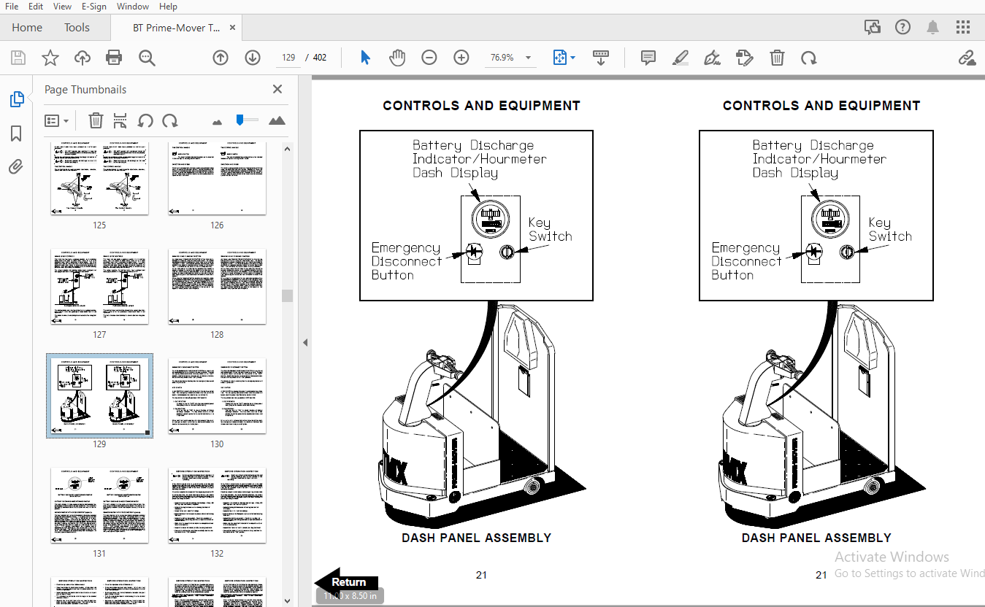Viewport: 985px width, 607px height.
Task: Share a link to the file icon
Action: [x=967, y=58]
